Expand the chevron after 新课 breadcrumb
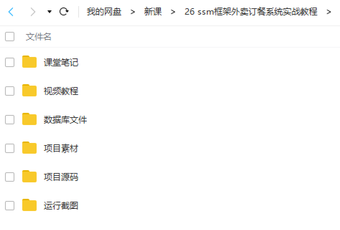 (173, 12)
